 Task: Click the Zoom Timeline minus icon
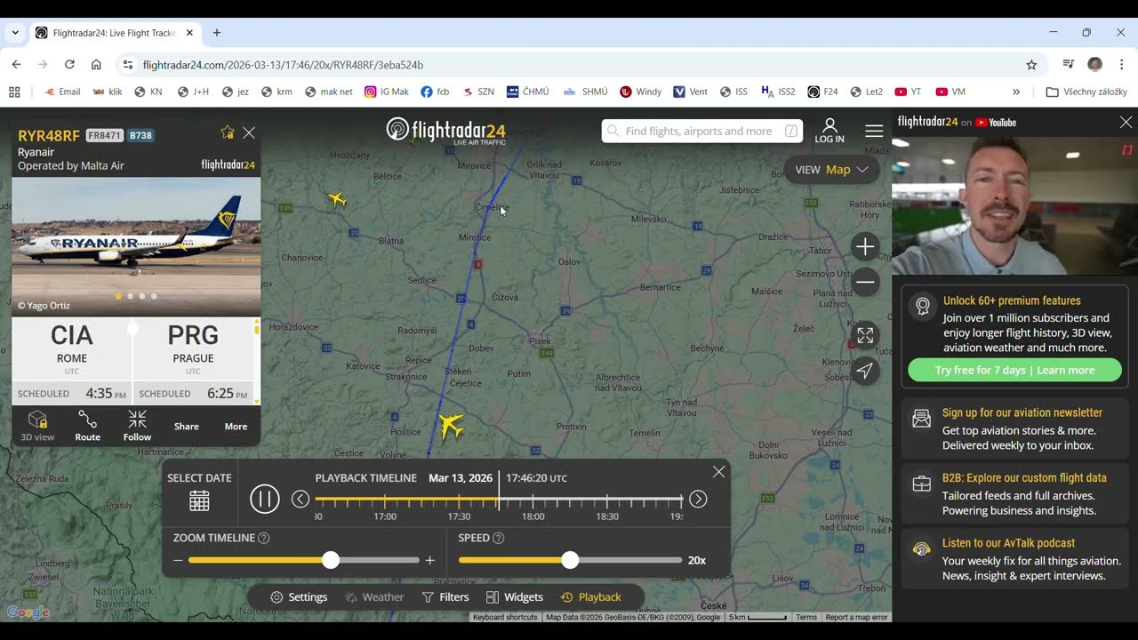pyautogui.click(x=178, y=560)
